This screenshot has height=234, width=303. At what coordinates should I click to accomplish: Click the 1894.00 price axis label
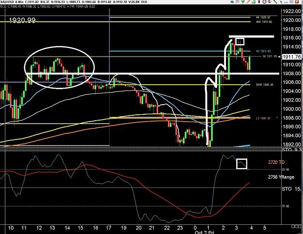[x=292, y=135]
